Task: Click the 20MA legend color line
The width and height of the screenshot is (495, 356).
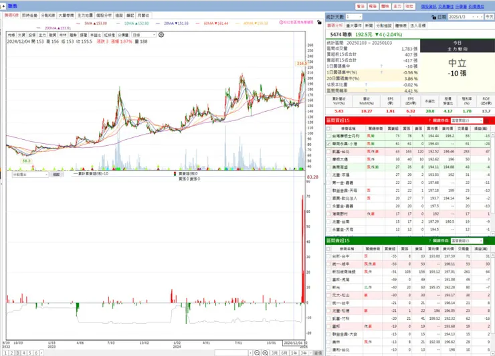Action: 158,23
